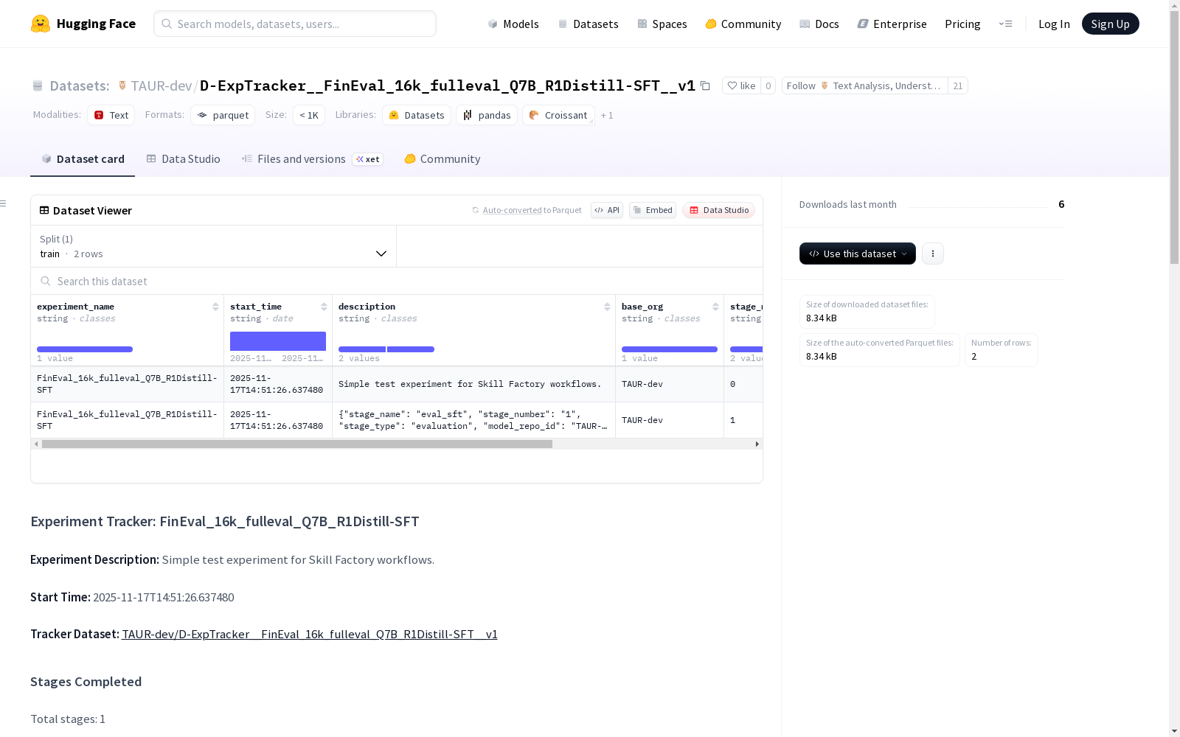Open the Pricing page
1180x737 pixels.
click(x=962, y=24)
